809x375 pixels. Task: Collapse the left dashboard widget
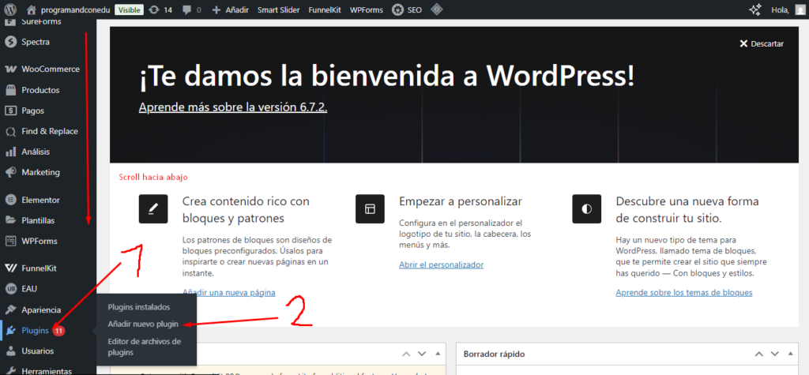[438, 354]
